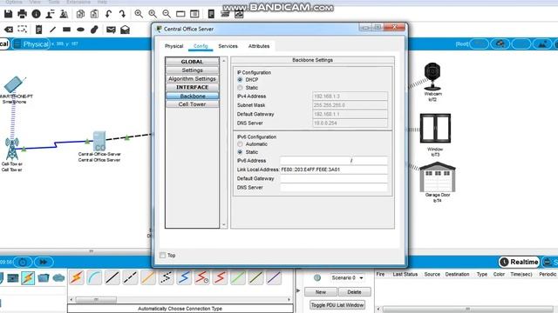Click the Redo arrow icon
The image size is (558, 313).
[122, 14]
